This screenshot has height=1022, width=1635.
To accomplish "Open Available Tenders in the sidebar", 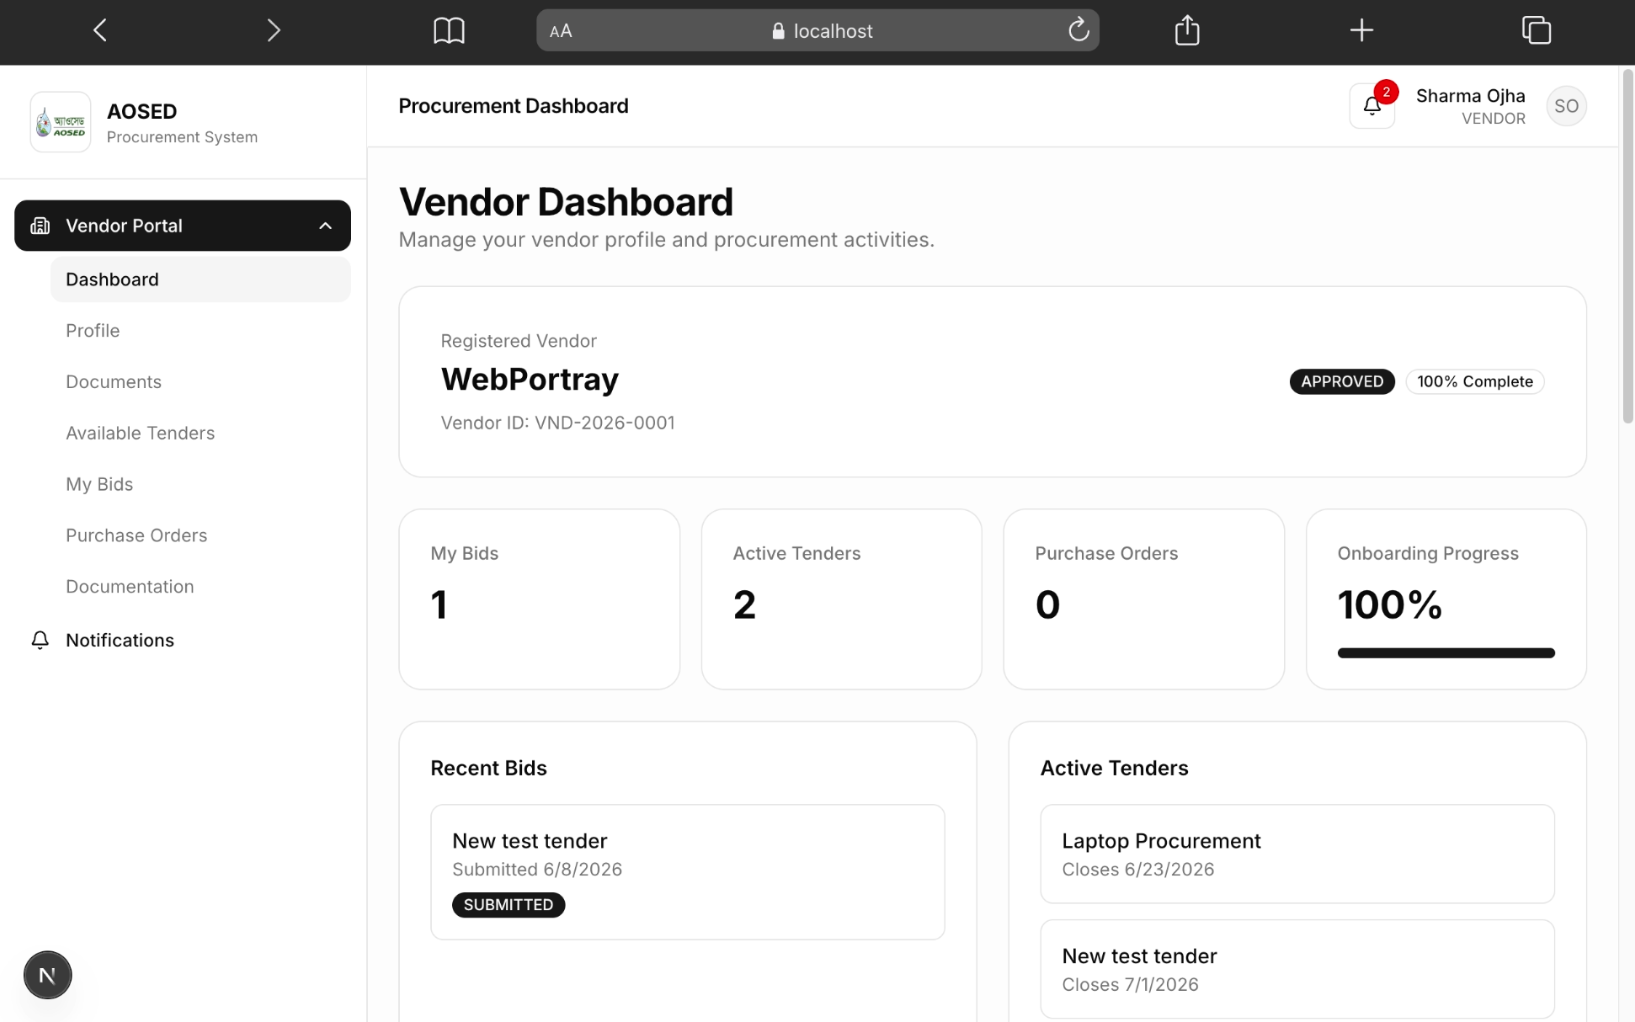I will (x=200, y=434).
